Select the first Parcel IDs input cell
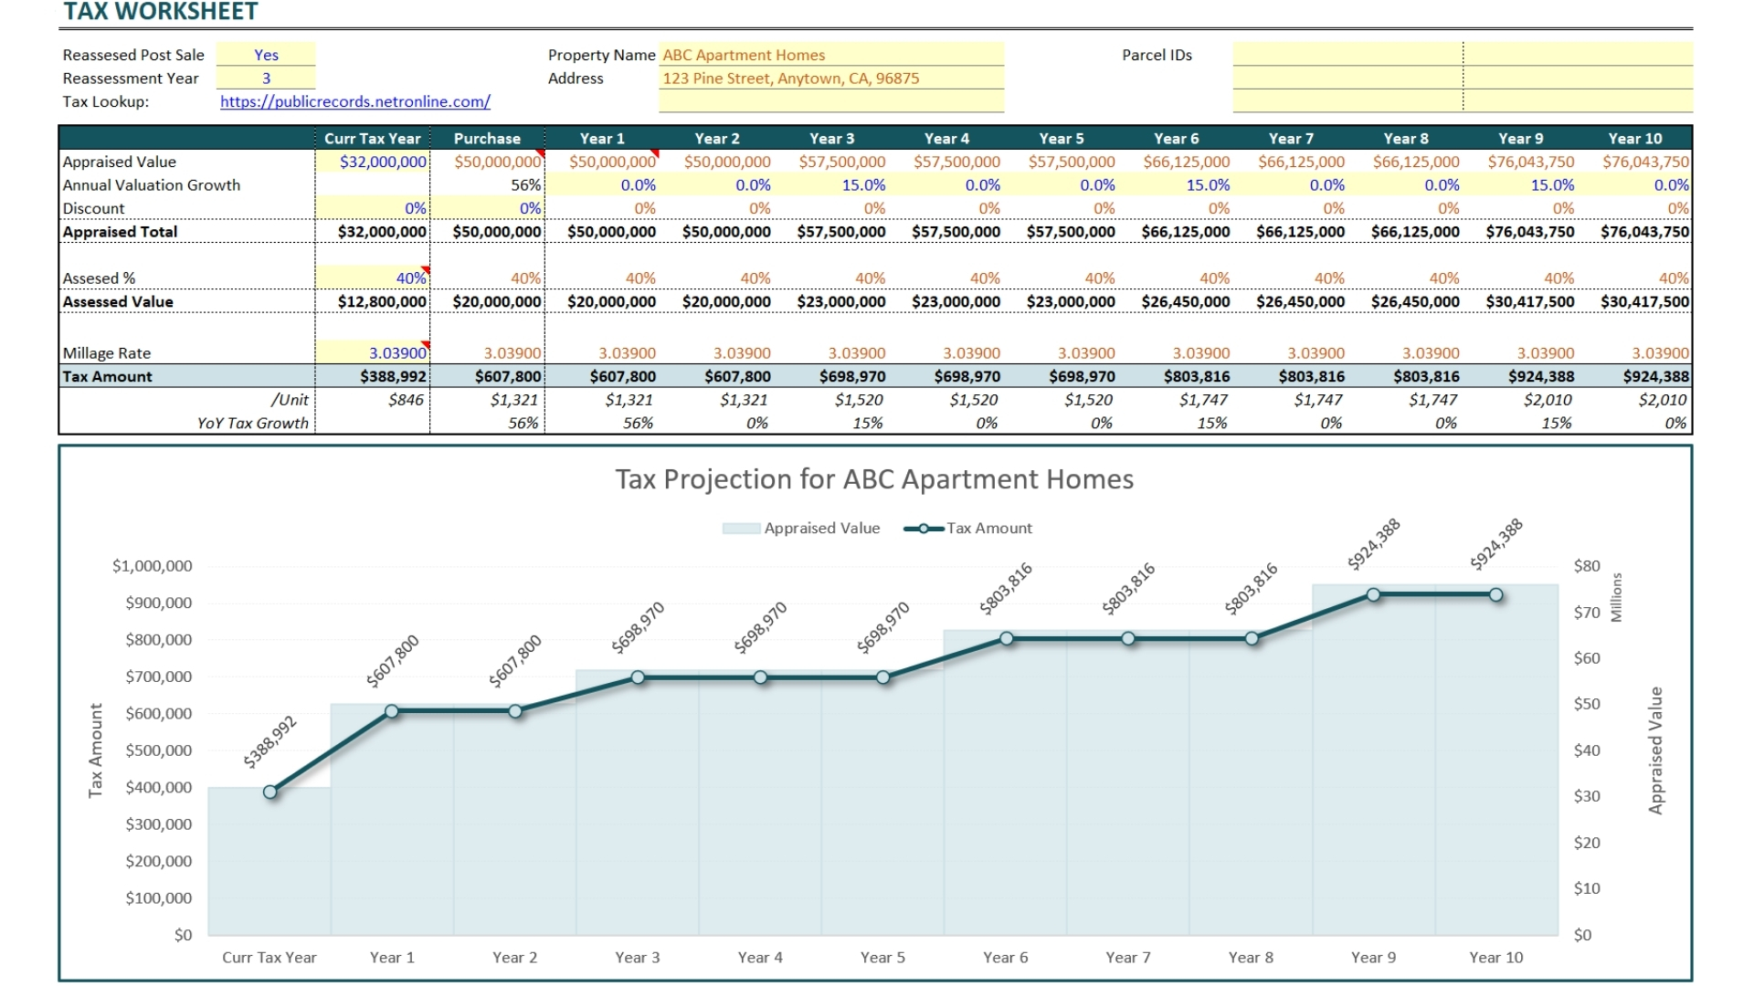Viewport: 1754px width, 986px height. point(1347,55)
